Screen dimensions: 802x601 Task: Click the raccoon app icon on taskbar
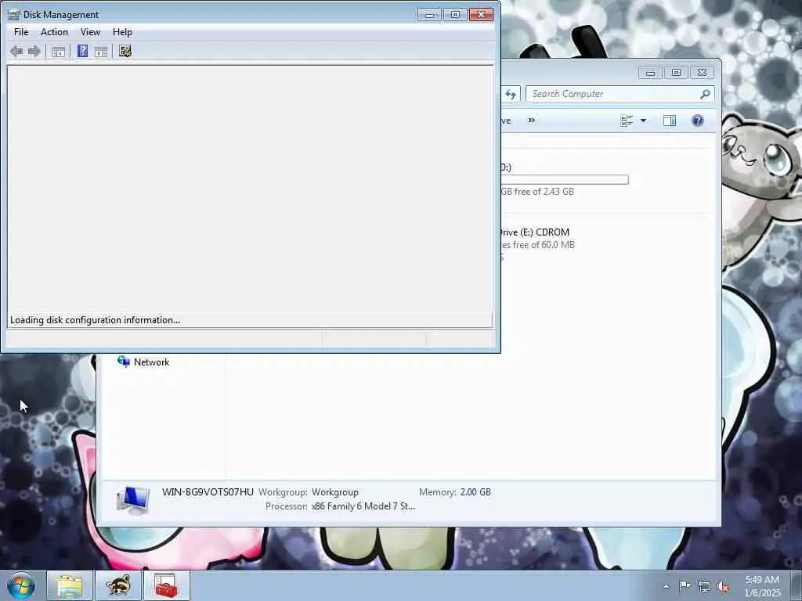point(118,585)
